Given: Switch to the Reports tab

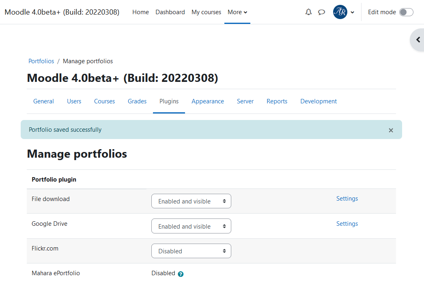Looking at the screenshot, I should pos(277,101).
